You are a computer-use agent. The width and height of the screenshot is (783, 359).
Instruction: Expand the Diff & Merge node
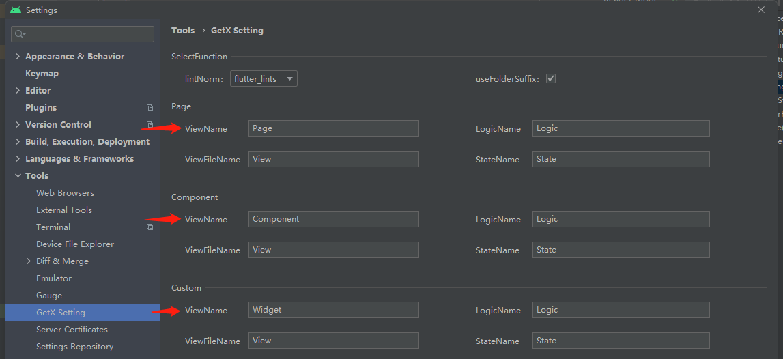(x=29, y=261)
